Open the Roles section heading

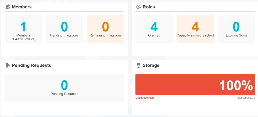pos(149,7)
